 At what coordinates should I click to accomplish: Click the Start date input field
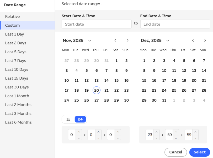tap(96, 24)
